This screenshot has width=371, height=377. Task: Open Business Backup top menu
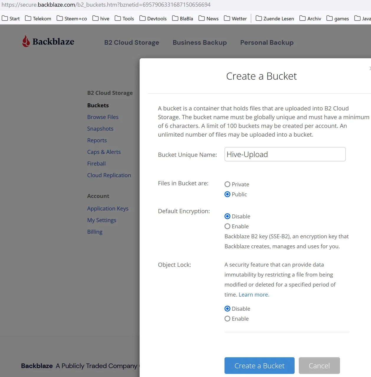coord(200,42)
